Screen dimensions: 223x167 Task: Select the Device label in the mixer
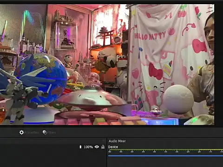pos(113,147)
